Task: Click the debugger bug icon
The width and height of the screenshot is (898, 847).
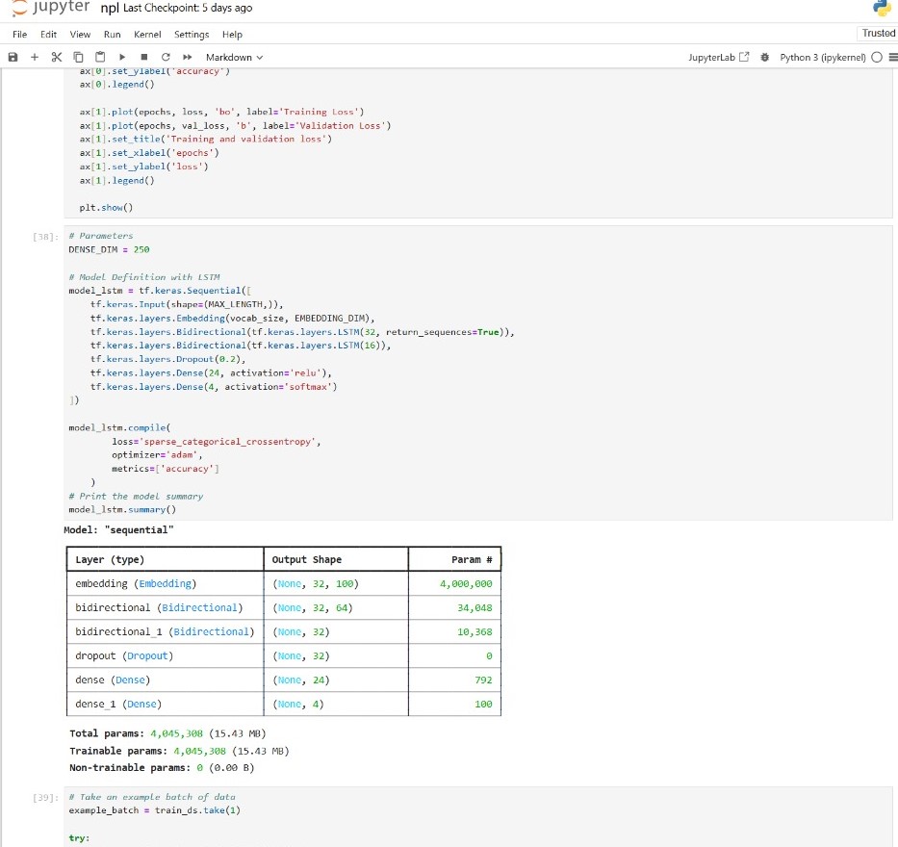Action: coord(764,58)
